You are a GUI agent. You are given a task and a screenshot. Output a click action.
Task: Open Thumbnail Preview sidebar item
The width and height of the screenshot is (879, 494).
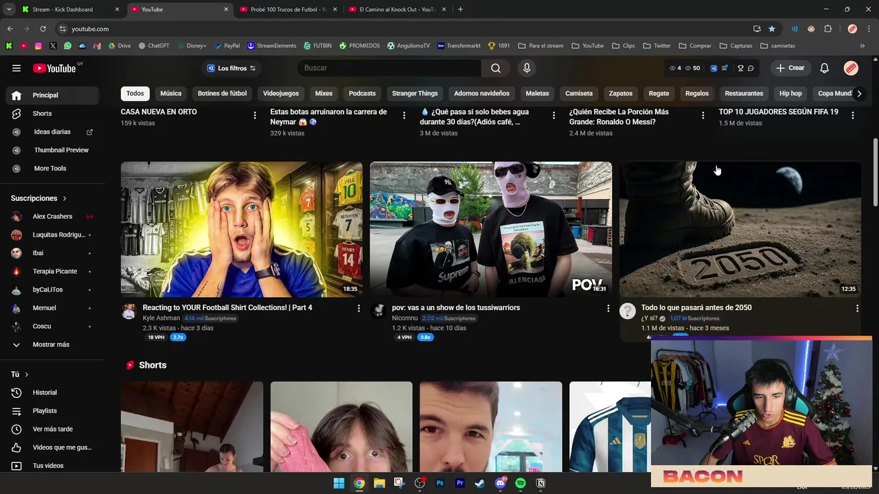tap(52, 150)
